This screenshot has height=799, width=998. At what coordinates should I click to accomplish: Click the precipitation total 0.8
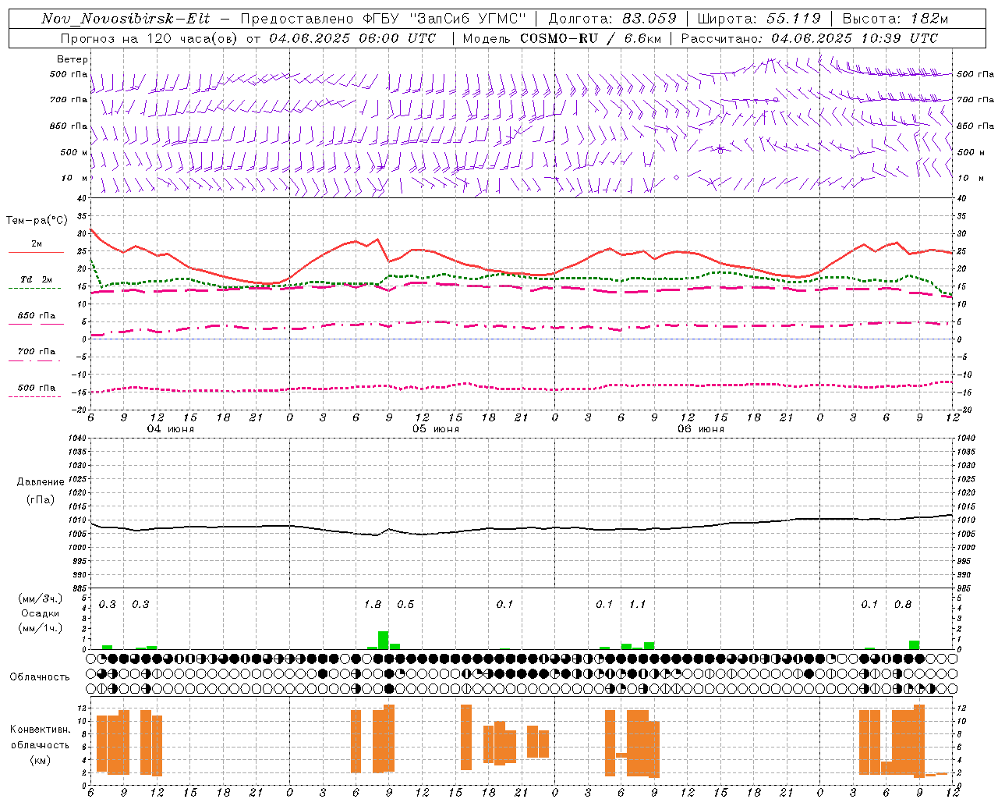902,604
